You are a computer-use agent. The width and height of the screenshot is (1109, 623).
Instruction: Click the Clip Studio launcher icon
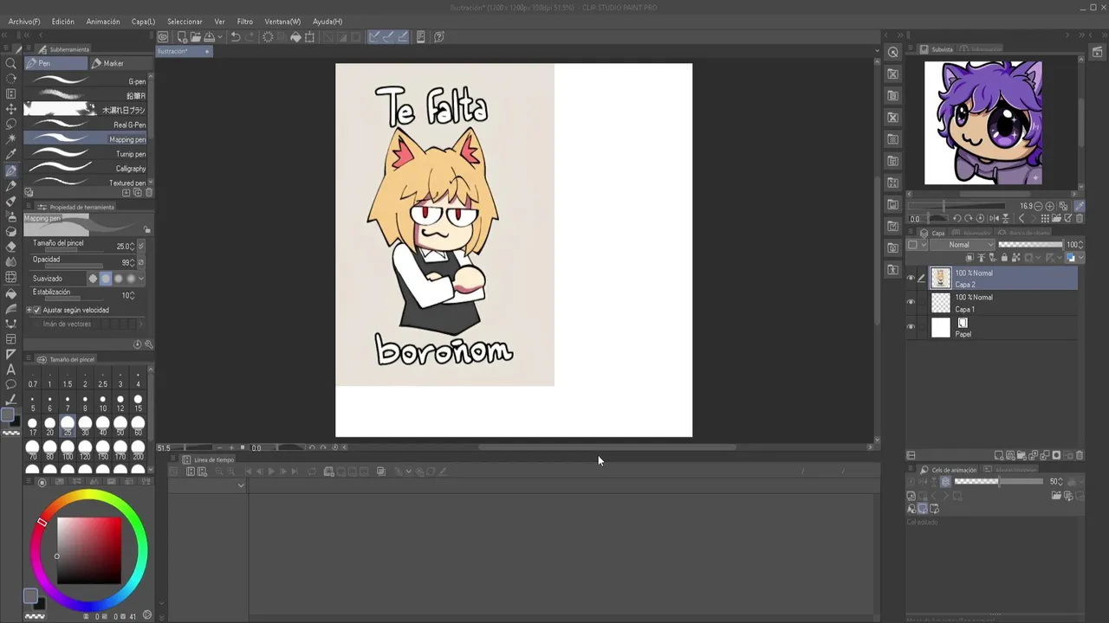pyautogui.click(x=163, y=36)
